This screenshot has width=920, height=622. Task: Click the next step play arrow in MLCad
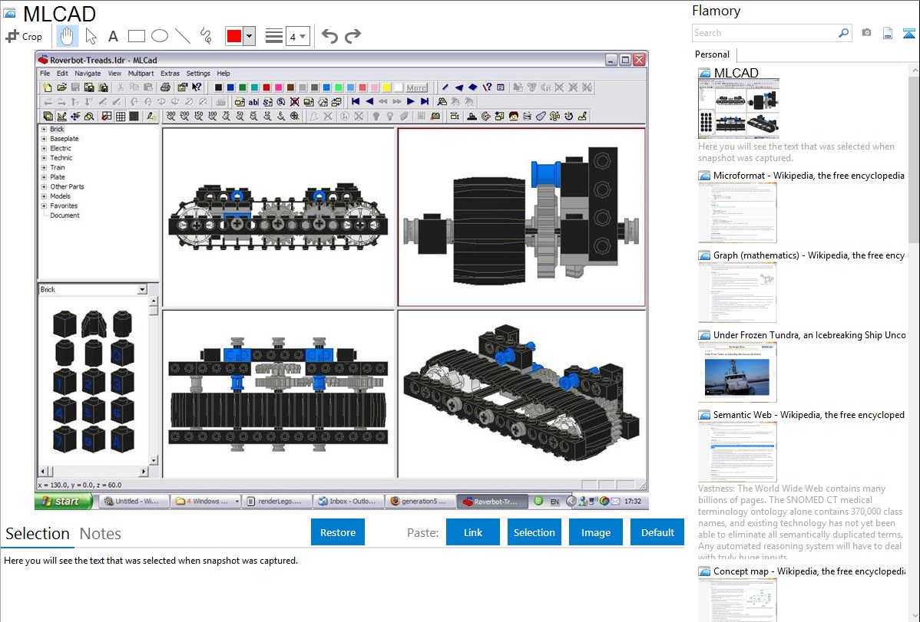pyautogui.click(x=411, y=101)
